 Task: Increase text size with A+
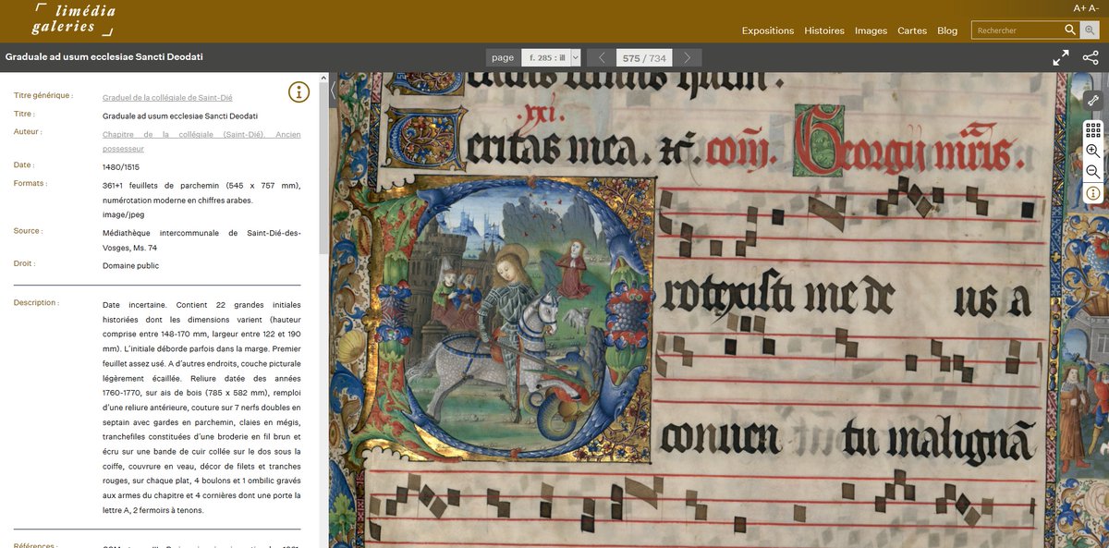point(1079,8)
